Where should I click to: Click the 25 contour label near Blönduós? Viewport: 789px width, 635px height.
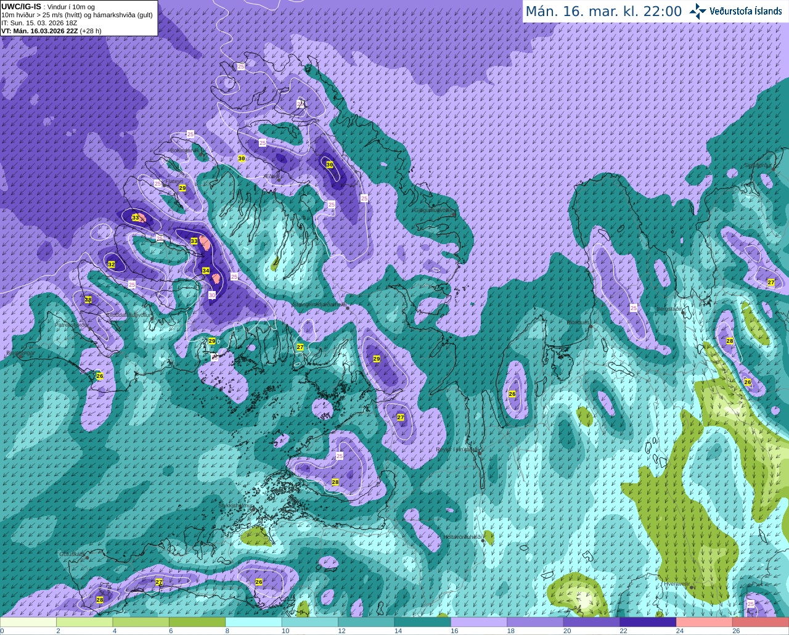click(634, 308)
